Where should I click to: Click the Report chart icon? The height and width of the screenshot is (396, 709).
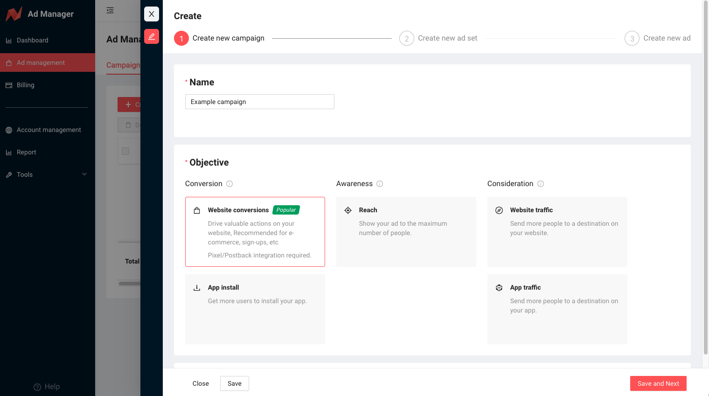click(9, 153)
